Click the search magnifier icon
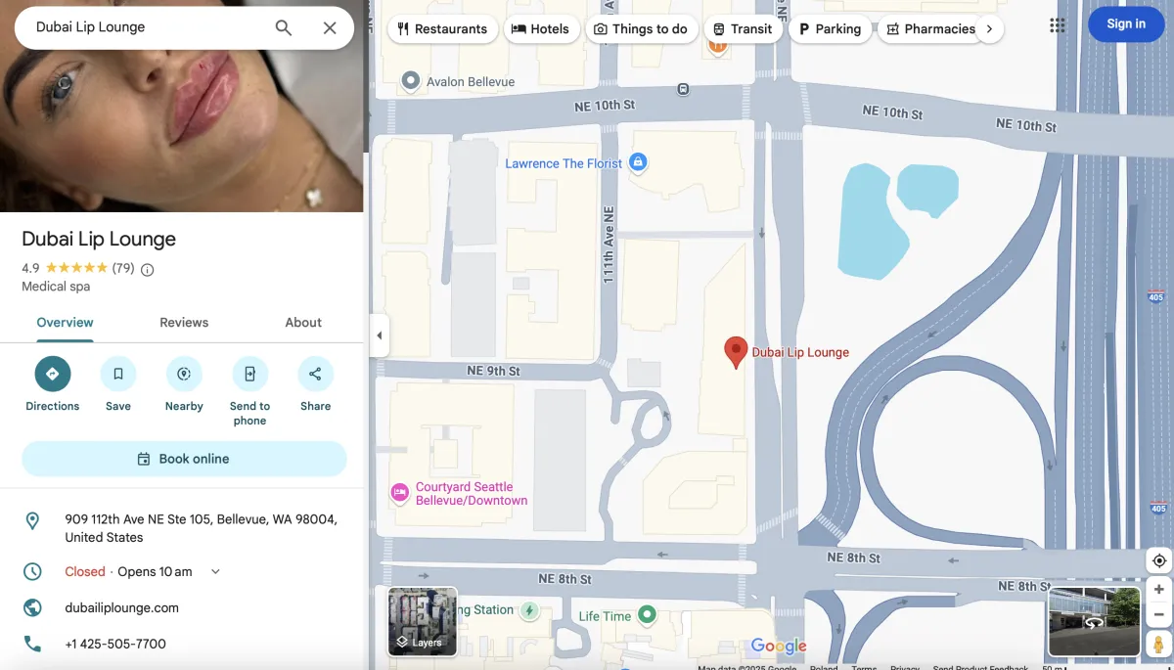Viewport: 1174px width, 670px height. (x=283, y=27)
